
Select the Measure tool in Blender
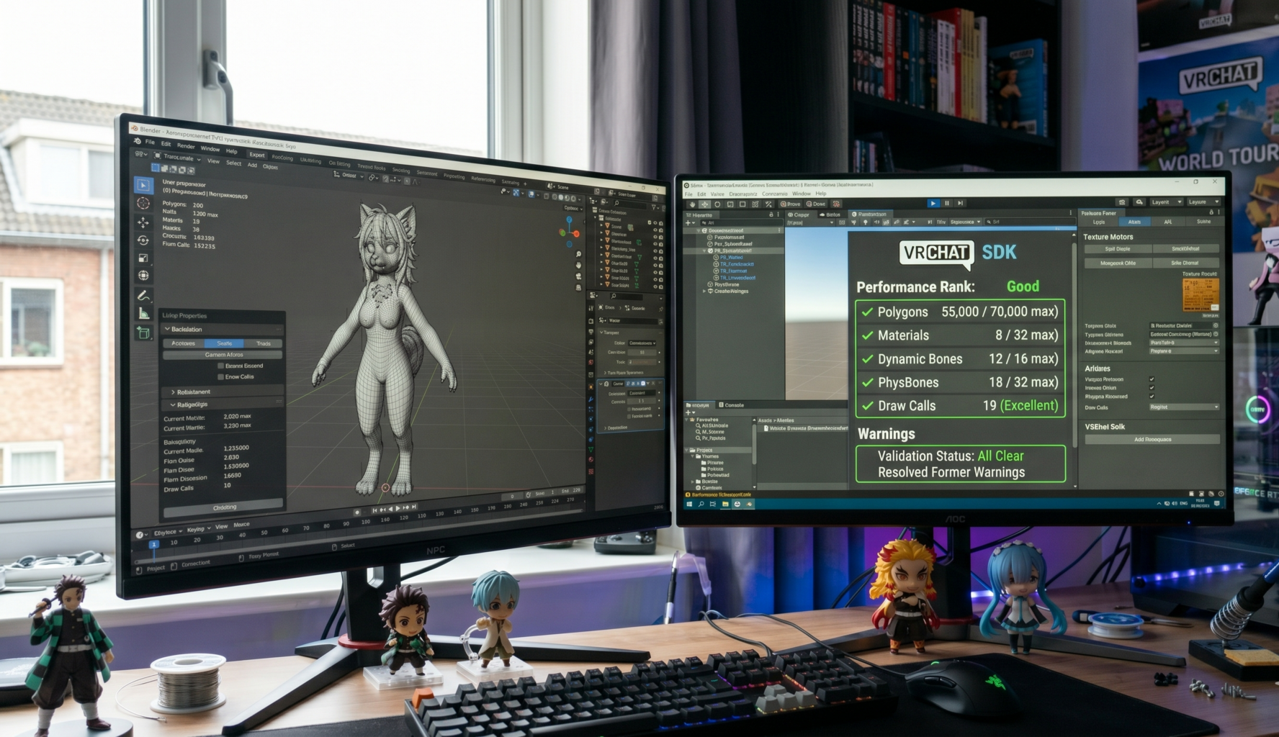(143, 313)
